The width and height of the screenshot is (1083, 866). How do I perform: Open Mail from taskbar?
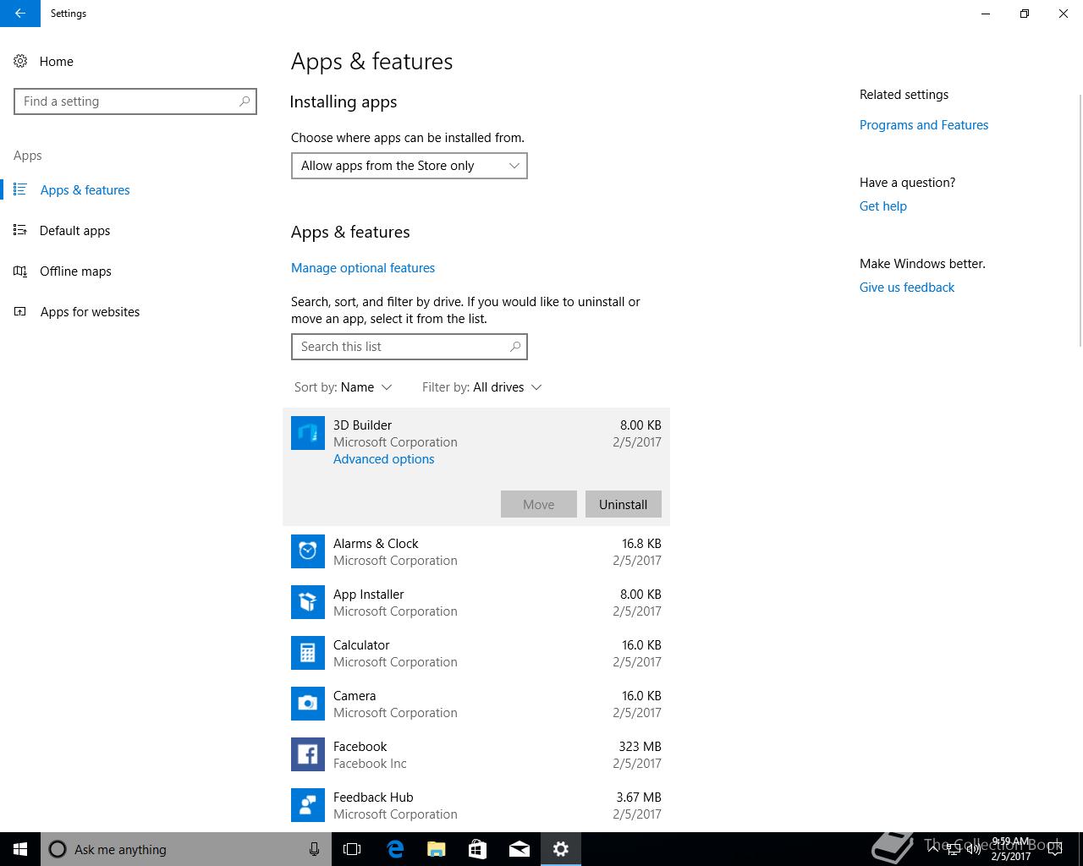(520, 849)
